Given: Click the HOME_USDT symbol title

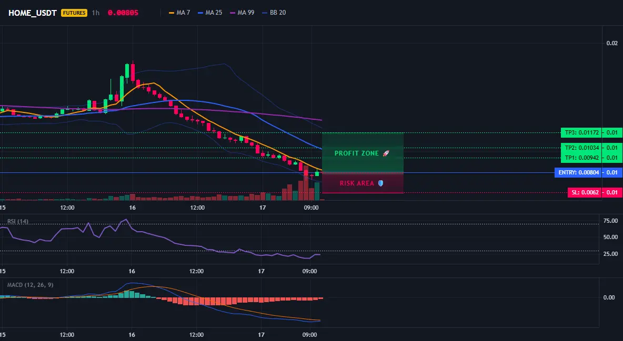Looking at the screenshot, I should [x=32, y=13].
